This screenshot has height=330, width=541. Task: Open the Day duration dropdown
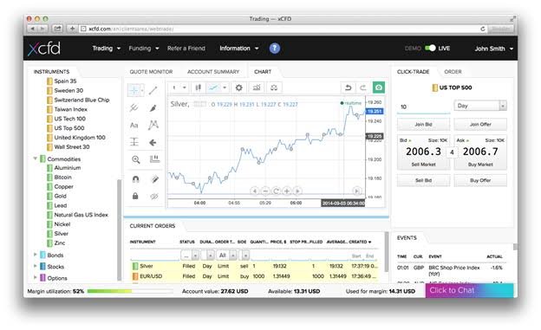480,106
